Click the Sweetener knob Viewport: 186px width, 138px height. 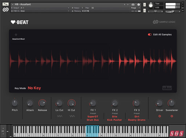click(x=171, y=103)
